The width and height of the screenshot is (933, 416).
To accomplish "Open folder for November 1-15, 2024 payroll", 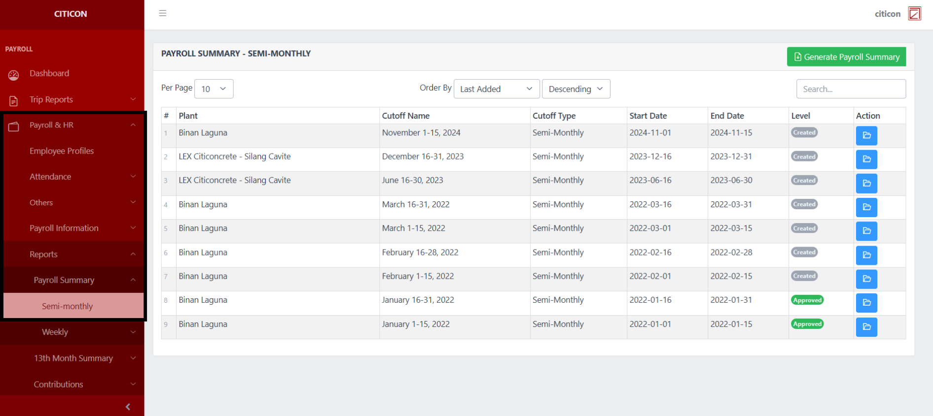I will tap(866, 135).
